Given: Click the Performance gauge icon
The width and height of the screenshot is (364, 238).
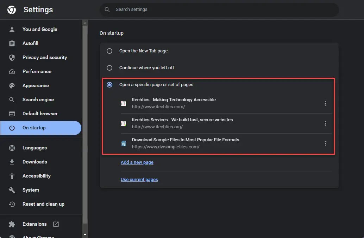Looking at the screenshot, I should (12, 72).
